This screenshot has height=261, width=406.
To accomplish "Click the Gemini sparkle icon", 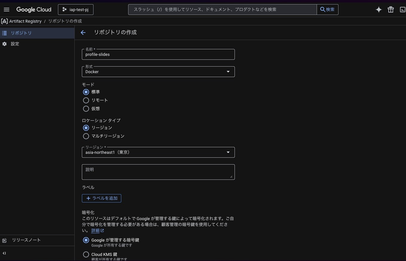I will pos(379,10).
